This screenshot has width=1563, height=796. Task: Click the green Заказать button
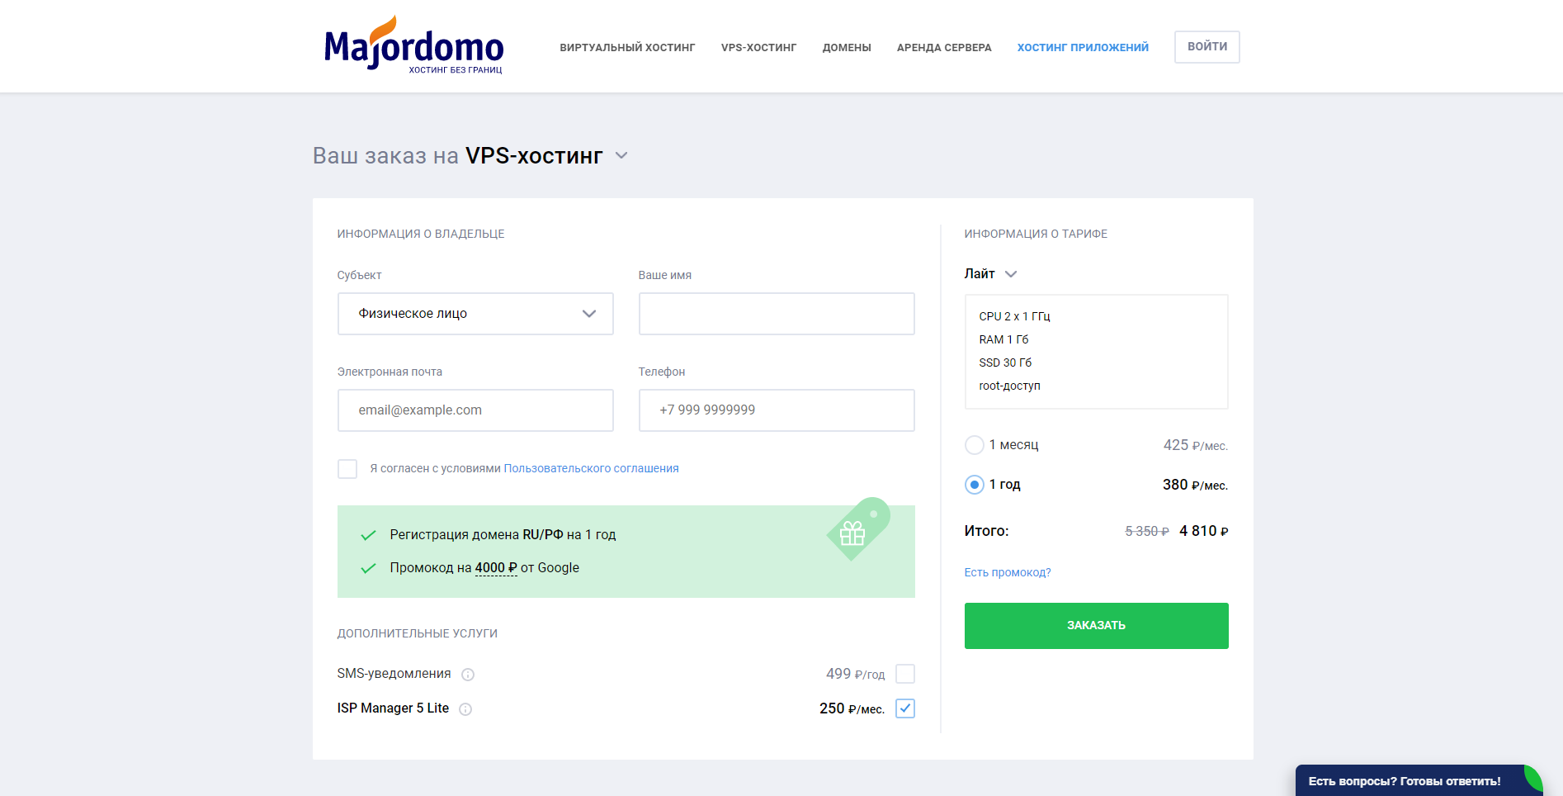(1096, 626)
